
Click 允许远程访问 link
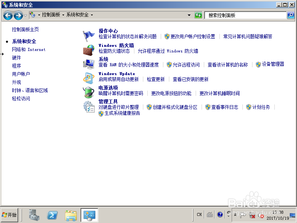[186, 65]
